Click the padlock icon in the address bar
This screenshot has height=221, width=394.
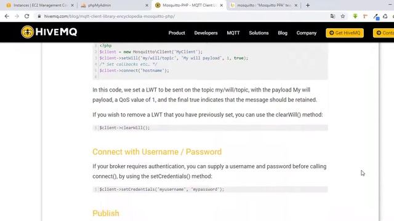[x=39, y=17]
